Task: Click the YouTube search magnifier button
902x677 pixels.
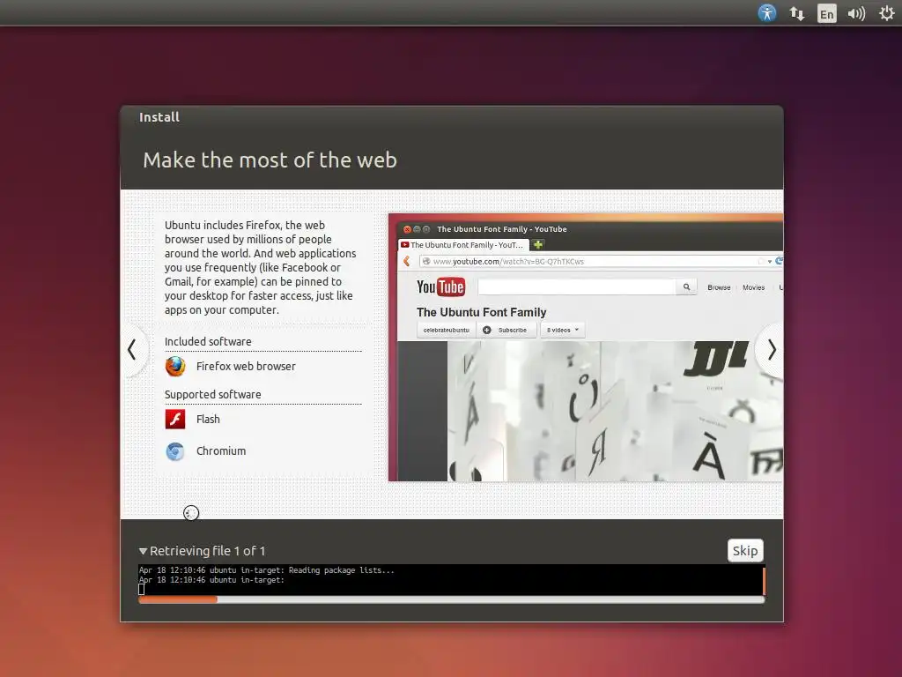Action: click(x=686, y=286)
